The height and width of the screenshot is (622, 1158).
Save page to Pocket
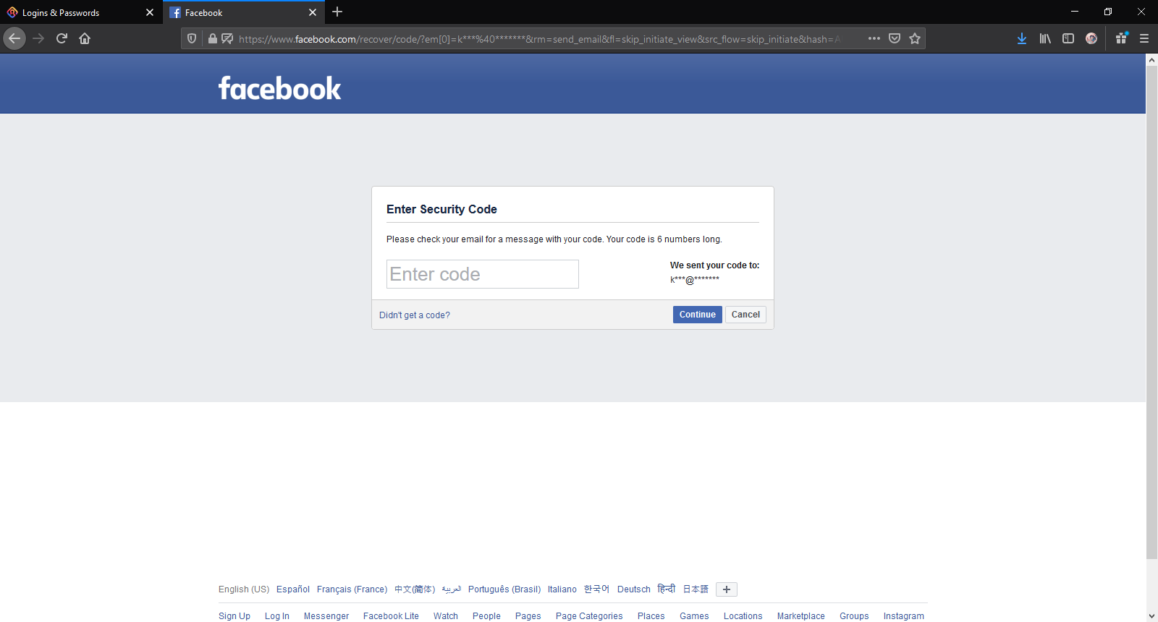coord(895,38)
